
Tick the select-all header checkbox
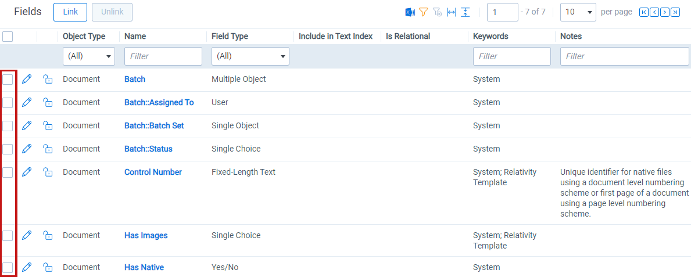[x=8, y=37]
